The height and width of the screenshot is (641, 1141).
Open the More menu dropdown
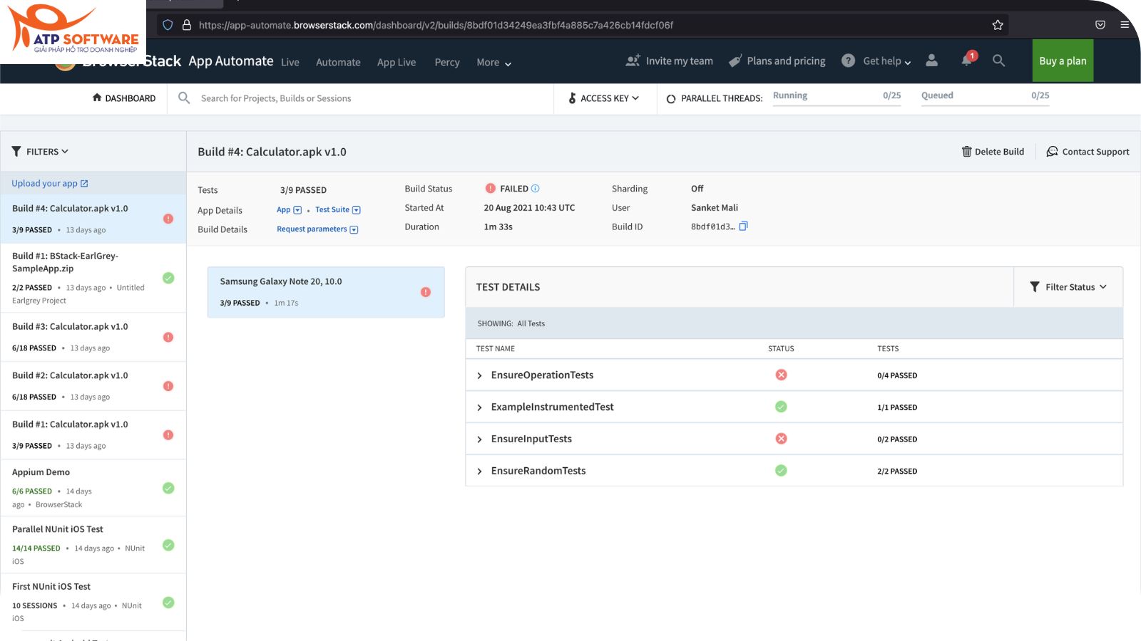tap(493, 63)
